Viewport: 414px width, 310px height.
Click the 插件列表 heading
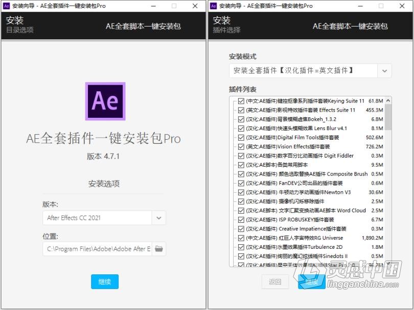tap(243, 89)
